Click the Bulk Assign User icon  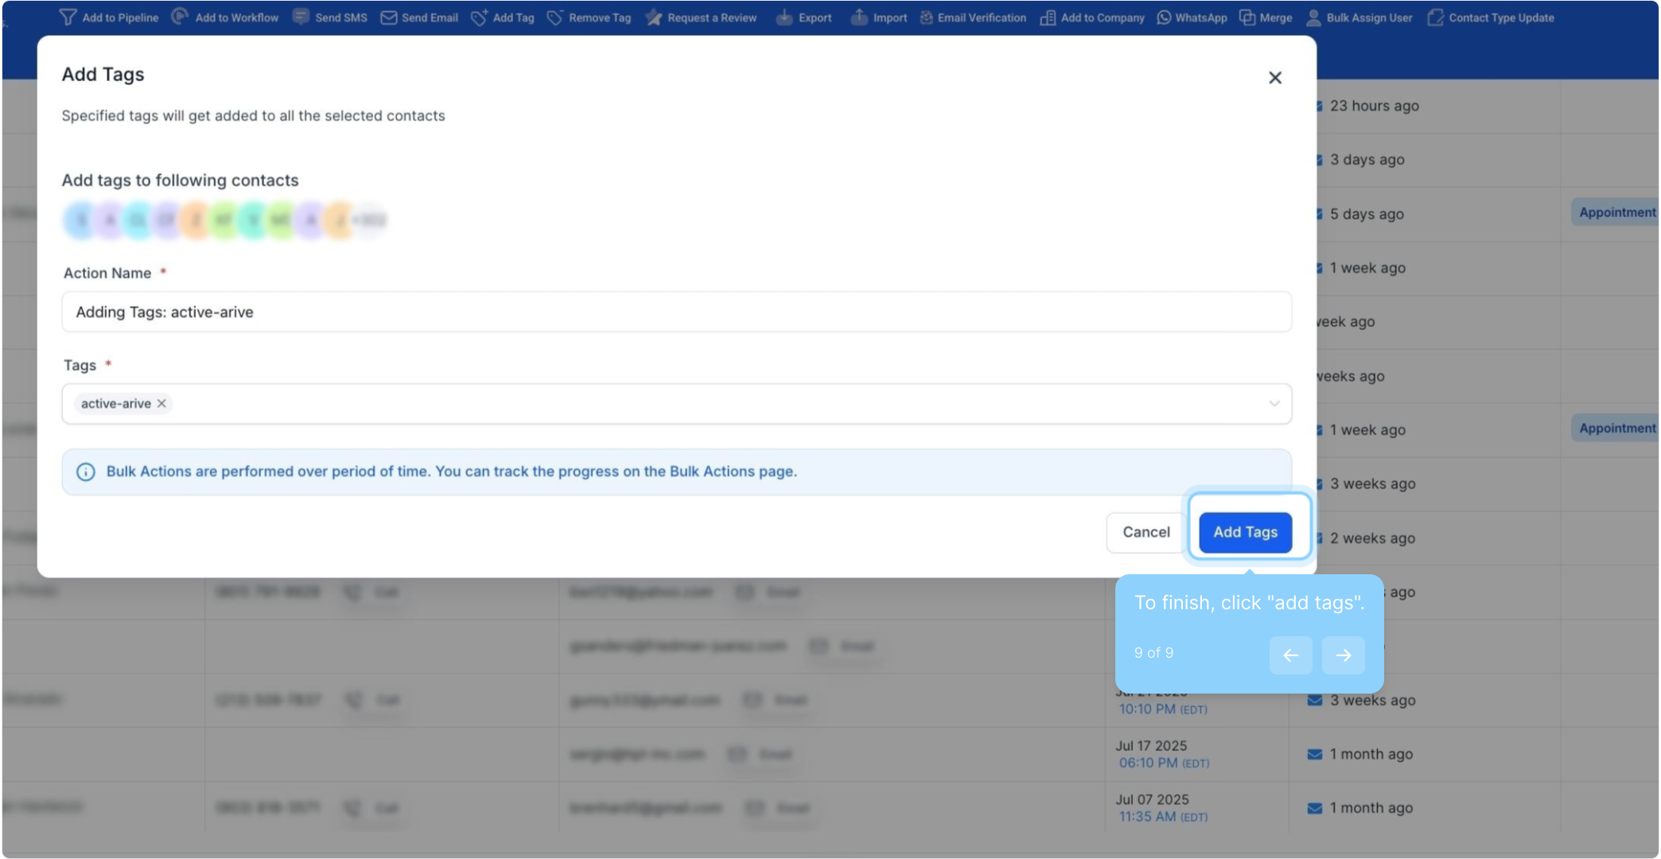(1313, 17)
